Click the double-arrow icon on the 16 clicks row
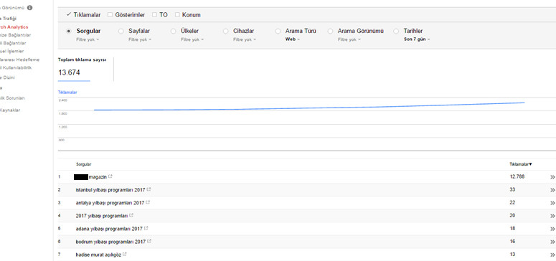The height and width of the screenshot is (261, 556). (x=552, y=242)
